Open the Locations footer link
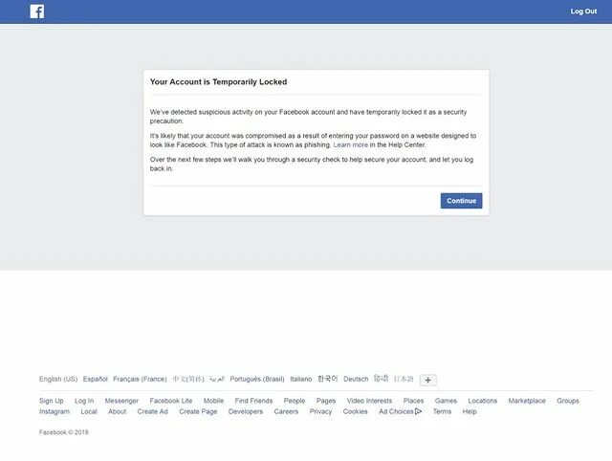 pos(482,401)
